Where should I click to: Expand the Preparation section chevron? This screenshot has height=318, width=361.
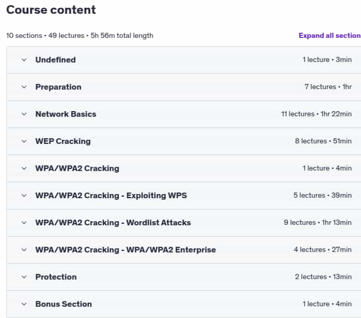tap(24, 87)
